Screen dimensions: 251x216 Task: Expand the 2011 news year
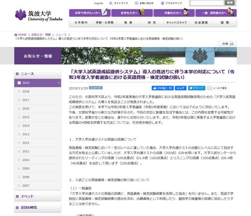37,152
